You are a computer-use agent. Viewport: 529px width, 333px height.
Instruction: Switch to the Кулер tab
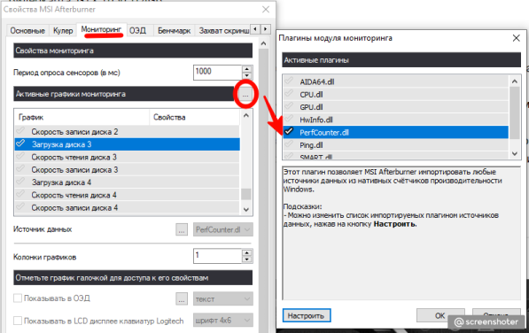coord(63,30)
